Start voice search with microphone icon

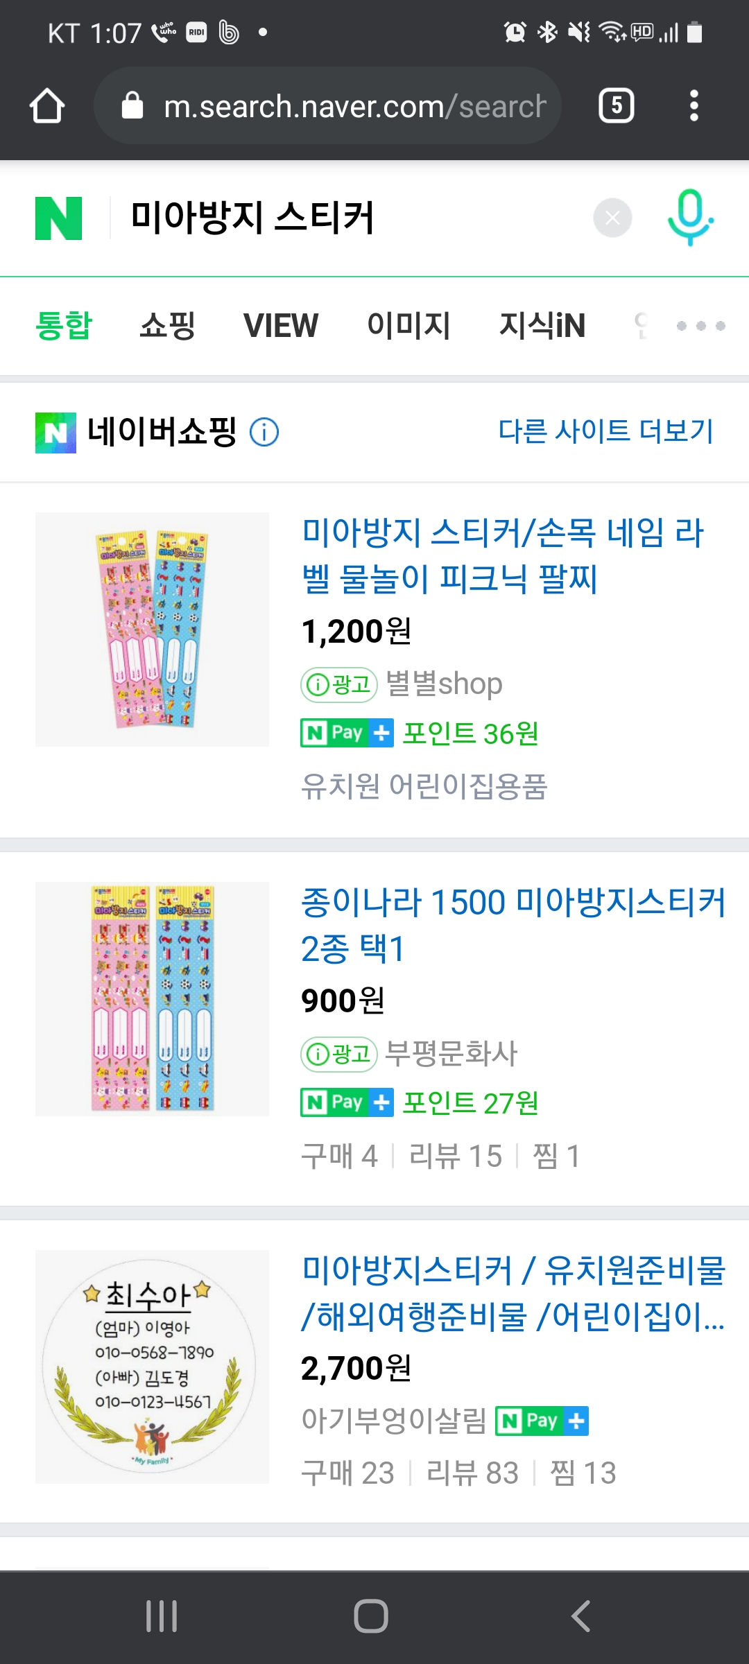[x=690, y=217]
